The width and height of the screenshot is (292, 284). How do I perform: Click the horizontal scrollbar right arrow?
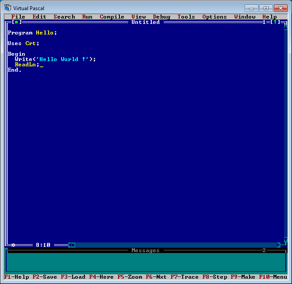pos(278,245)
